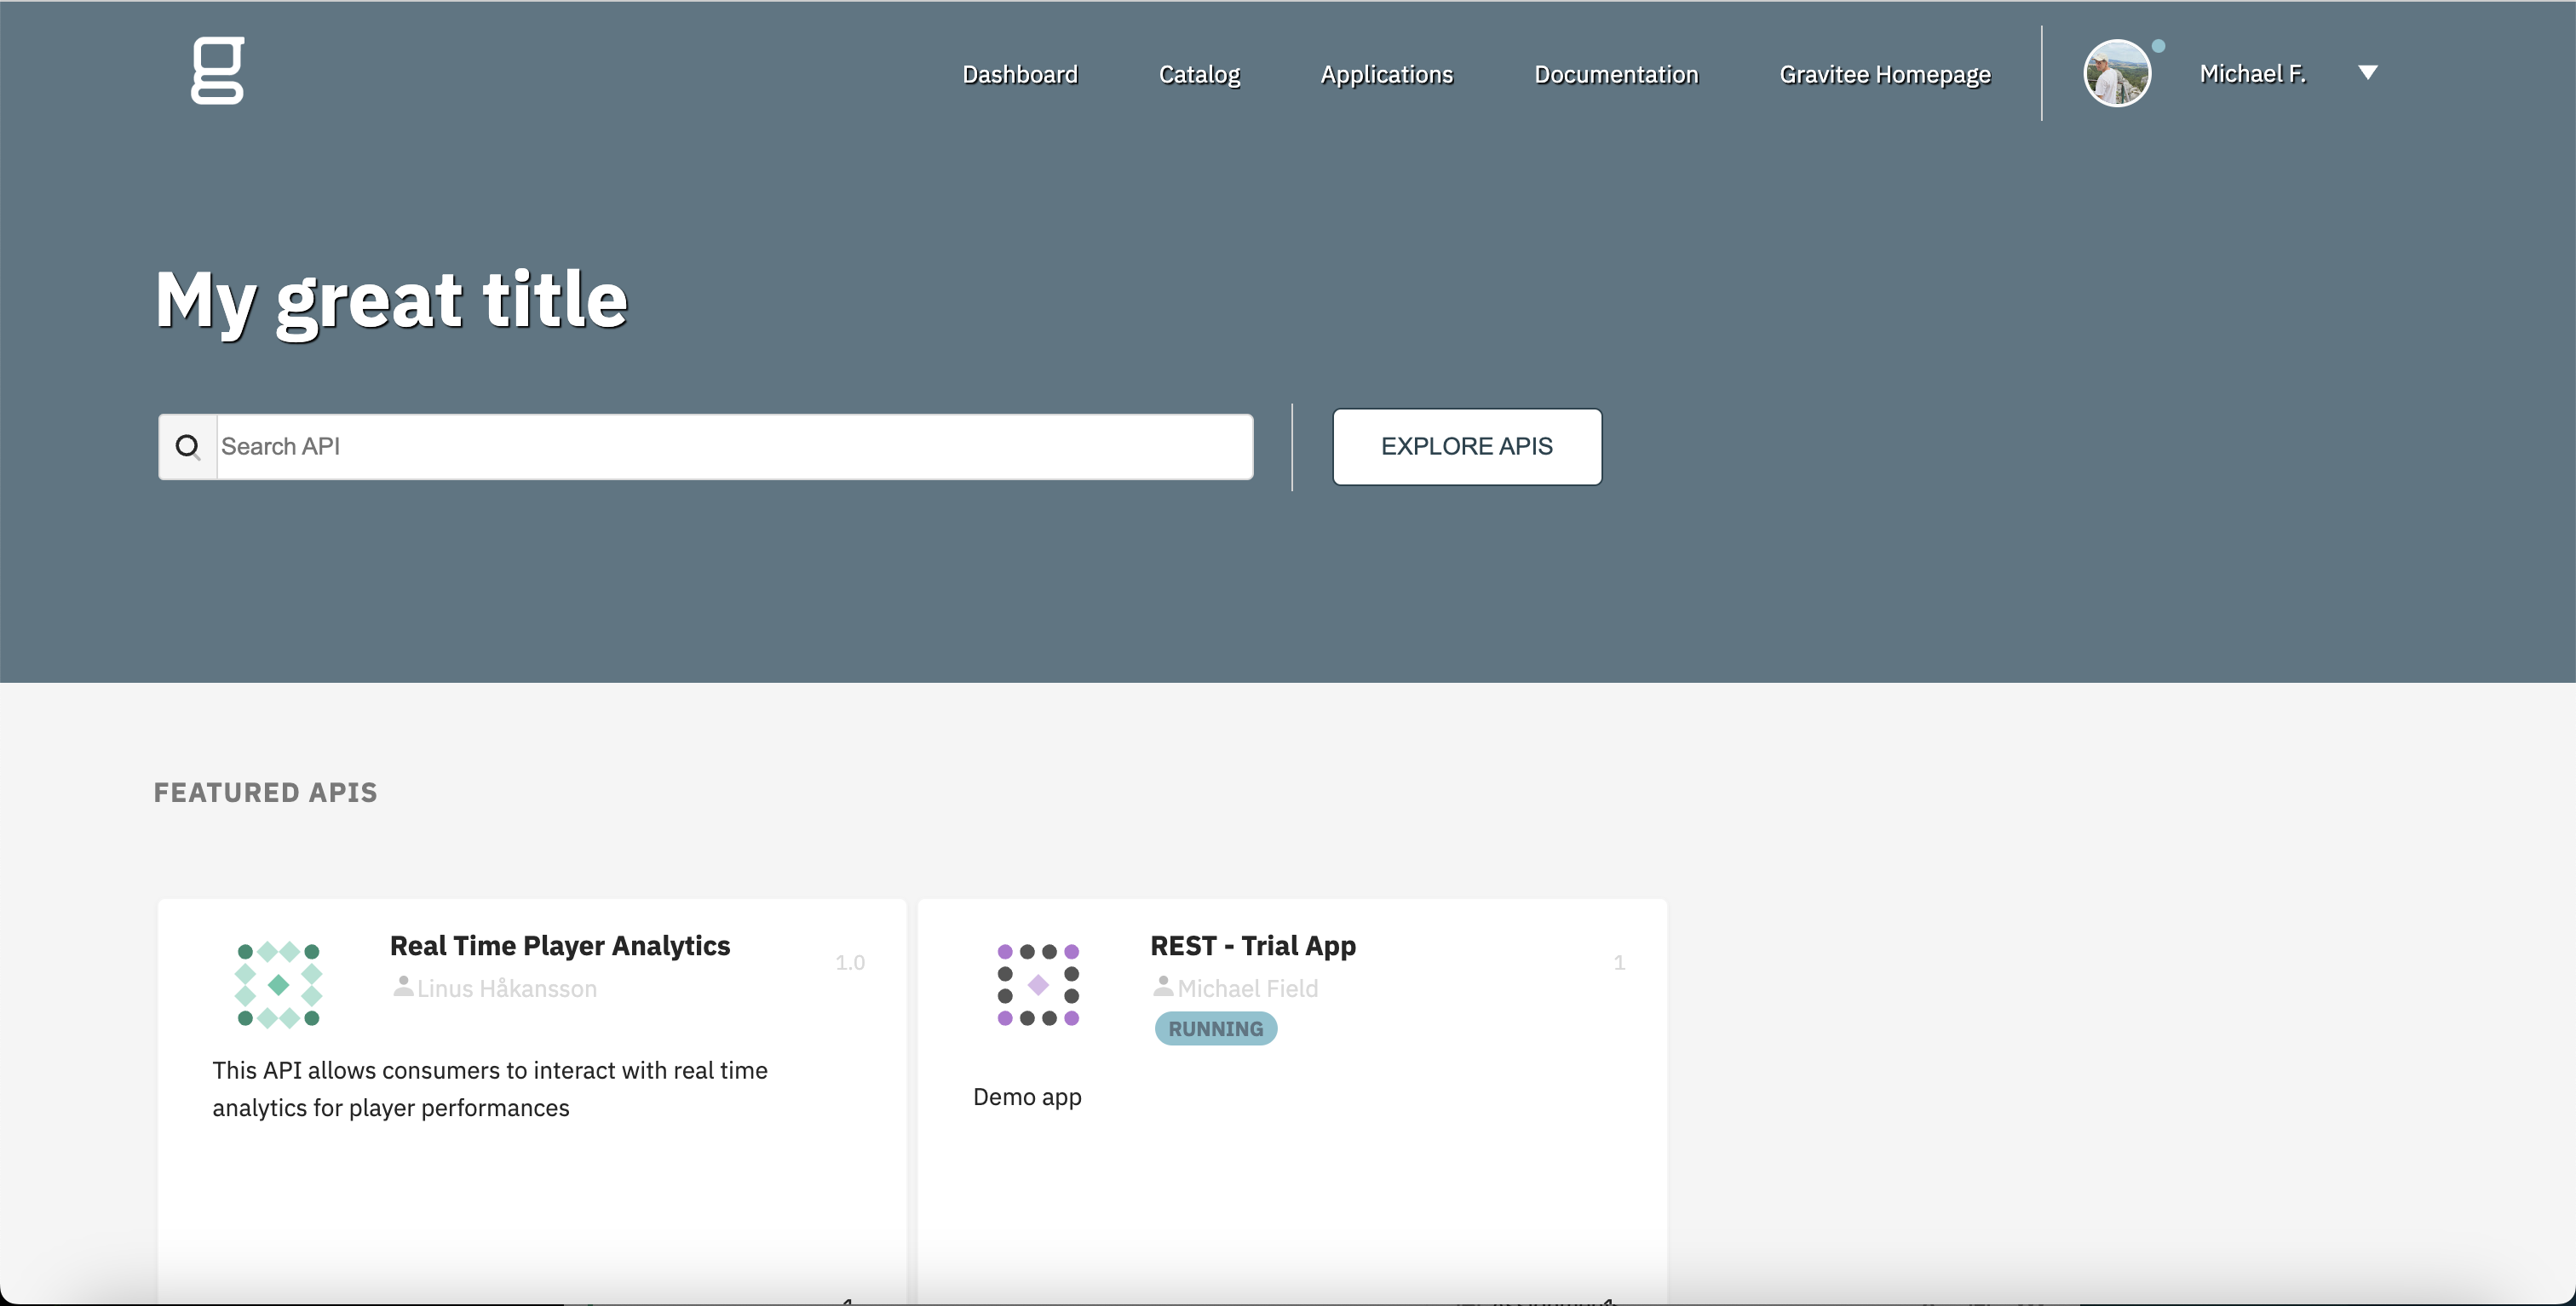Image resolution: width=2576 pixels, height=1306 pixels.
Task: Click the RUNNING status badge
Action: (1215, 1028)
